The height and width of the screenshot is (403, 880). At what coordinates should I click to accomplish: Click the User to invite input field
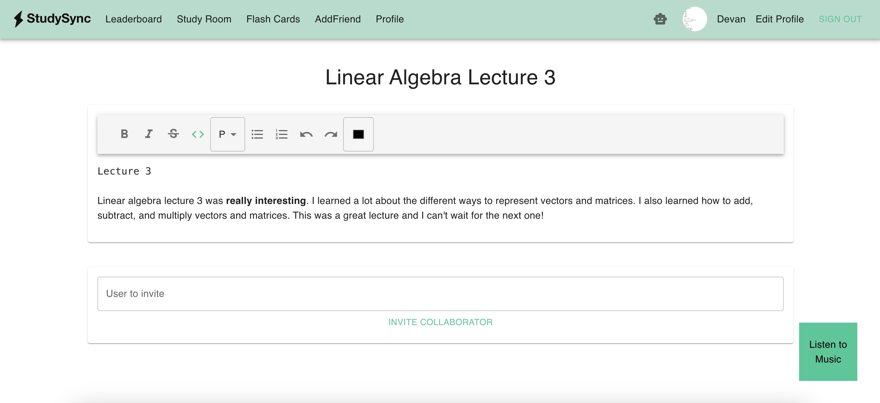pos(441,293)
